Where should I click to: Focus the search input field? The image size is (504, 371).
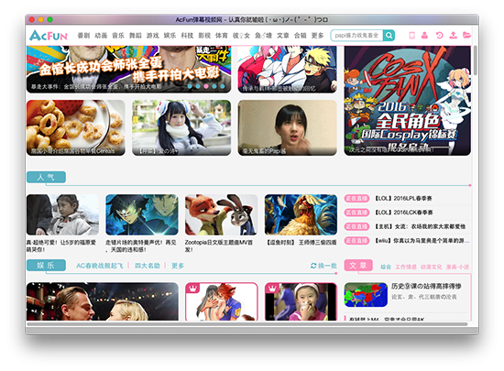(x=356, y=36)
